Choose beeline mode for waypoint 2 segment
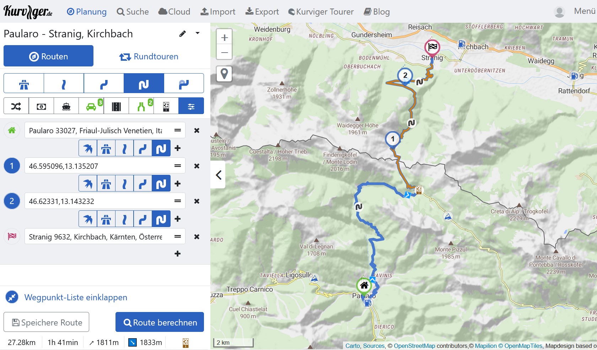The image size is (597, 350). (x=88, y=219)
